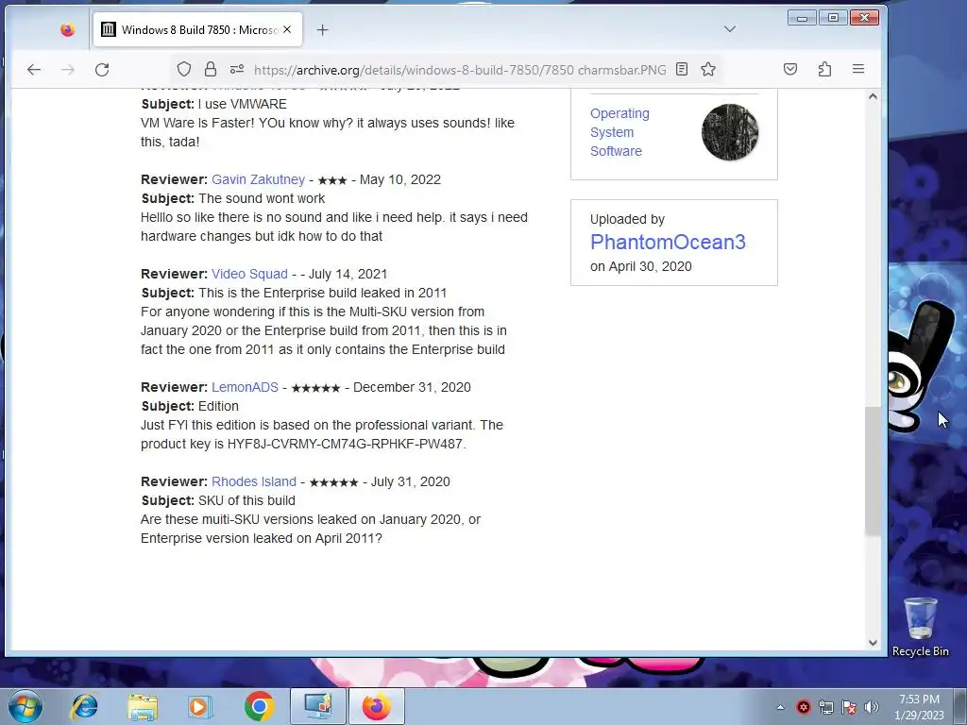Click the padlock site security icon
The width and height of the screenshot is (967, 725).
pos(211,69)
